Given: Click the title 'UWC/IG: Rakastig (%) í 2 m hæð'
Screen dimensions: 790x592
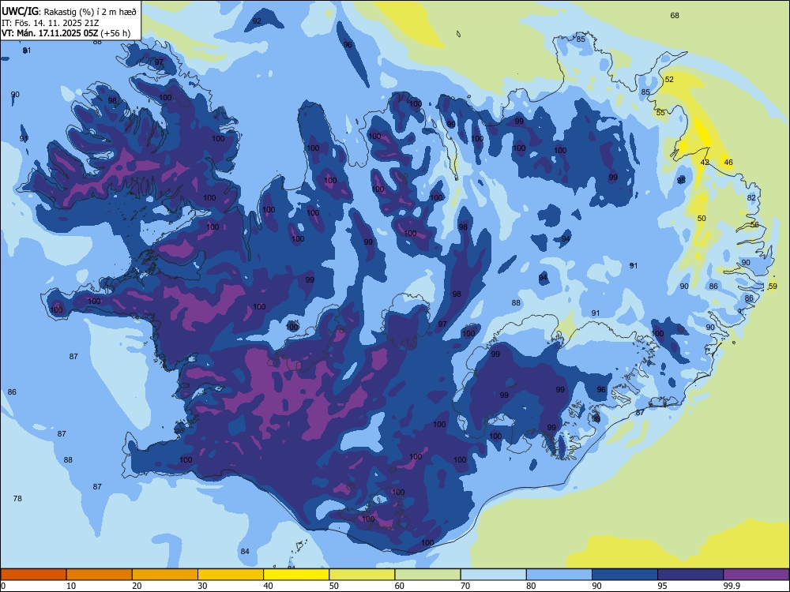Looking at the screenshot, I should [x=69, y=12].
